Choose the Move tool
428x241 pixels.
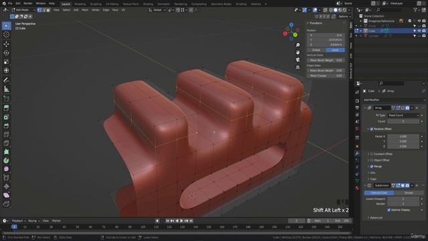click(x=6, y=44)
